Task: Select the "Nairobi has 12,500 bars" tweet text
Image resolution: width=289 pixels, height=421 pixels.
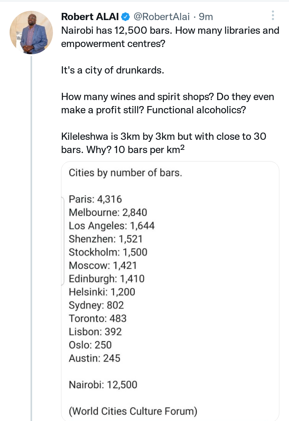Action: (x=170, y=37)
